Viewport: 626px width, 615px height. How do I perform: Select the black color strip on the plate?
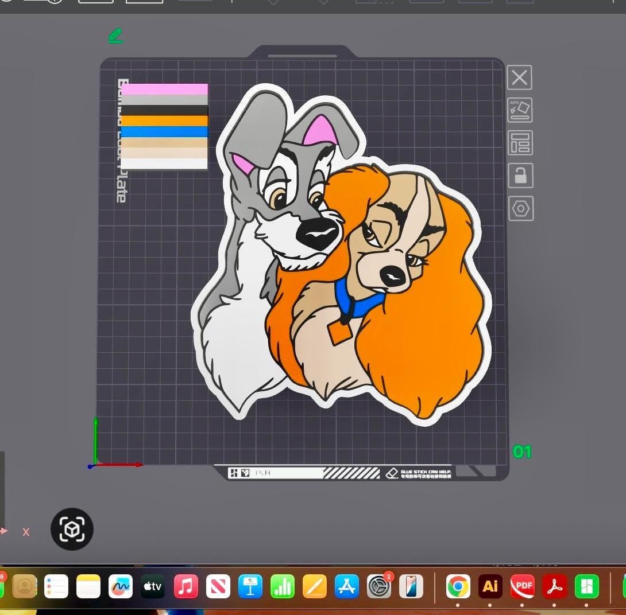pyautogui.click(x=164, y=111)
